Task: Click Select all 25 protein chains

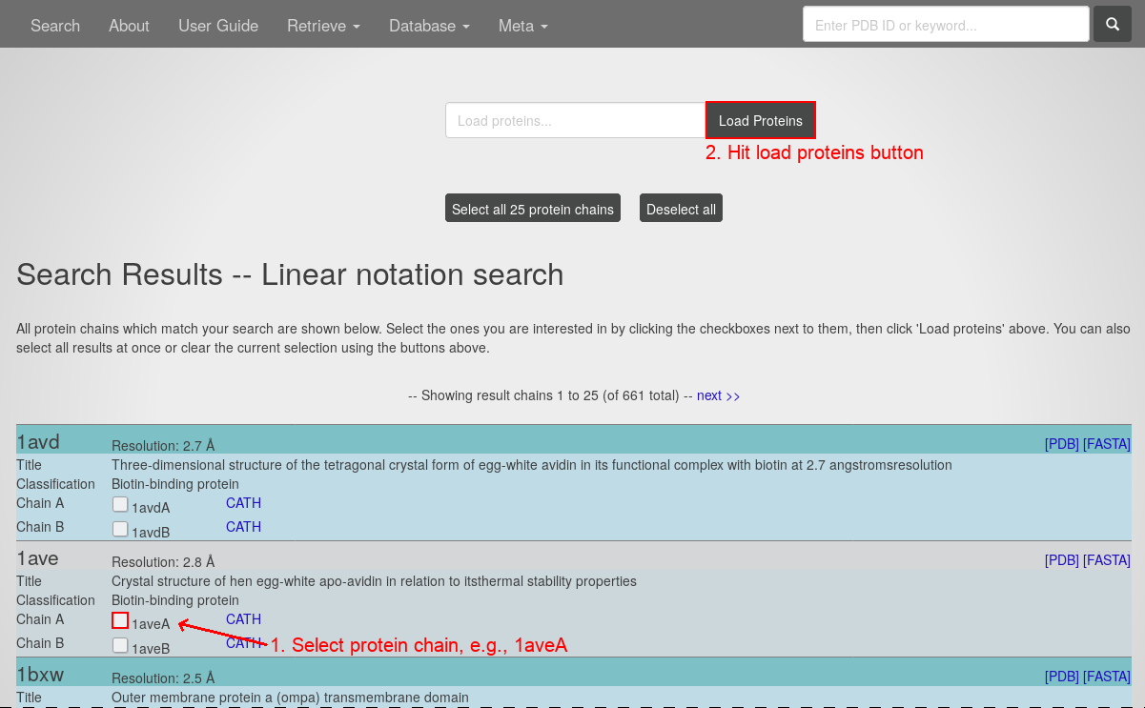Action: [x=532, y=209]
